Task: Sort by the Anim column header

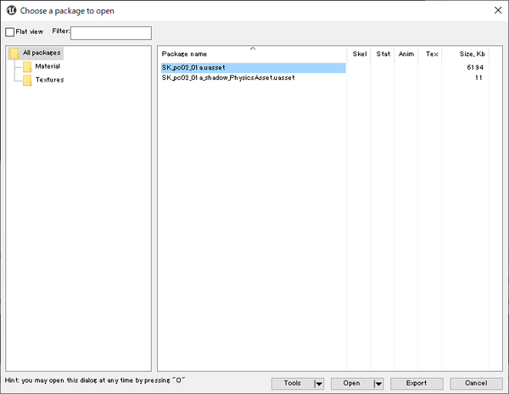Action: (x=406, y=53)
